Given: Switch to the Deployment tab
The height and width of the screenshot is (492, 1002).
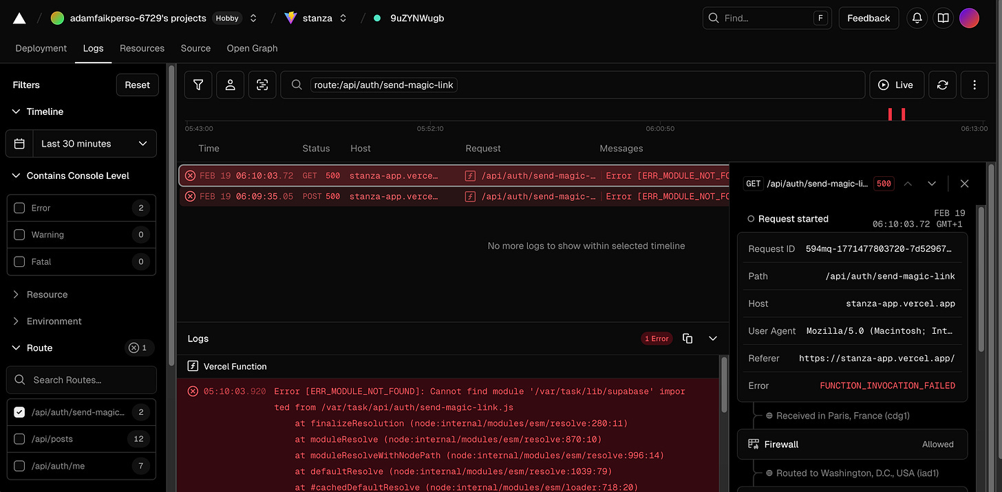Looking at the screenshot, I should point(41,48).
